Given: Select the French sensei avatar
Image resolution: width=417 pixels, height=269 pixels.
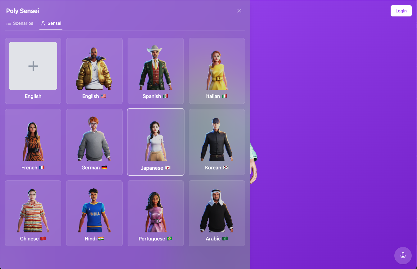Looking at the screenshot, I should click(33, 142).
